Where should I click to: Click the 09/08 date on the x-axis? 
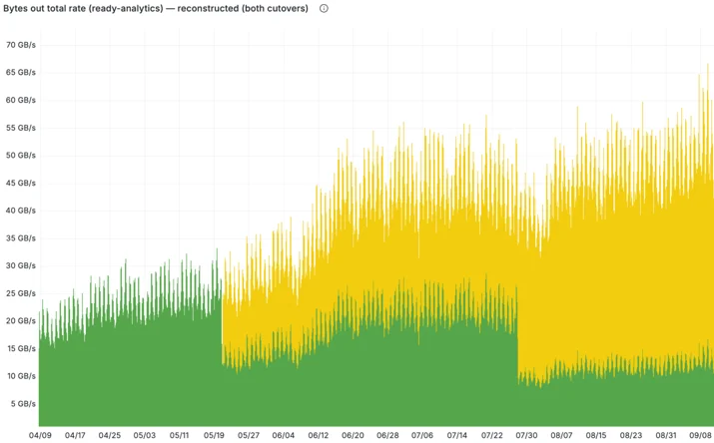tap(701, 435)
